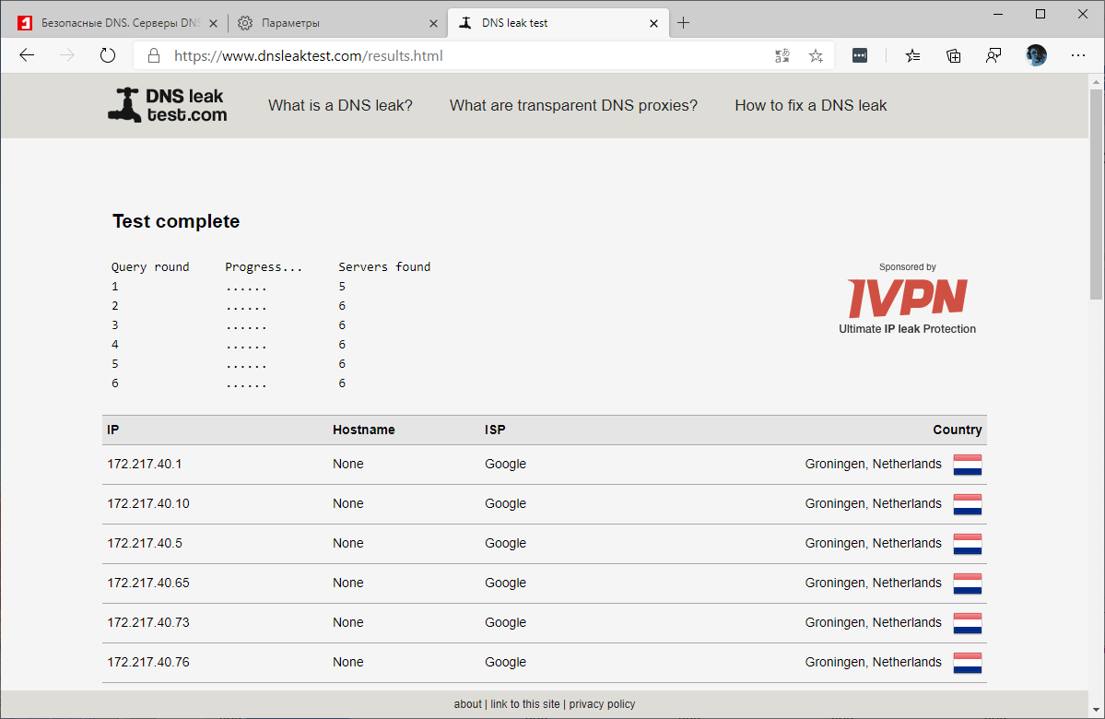1105x719 pixels.
Task: Select IP 172.217.40.76 cell
Action: point(148,662)
